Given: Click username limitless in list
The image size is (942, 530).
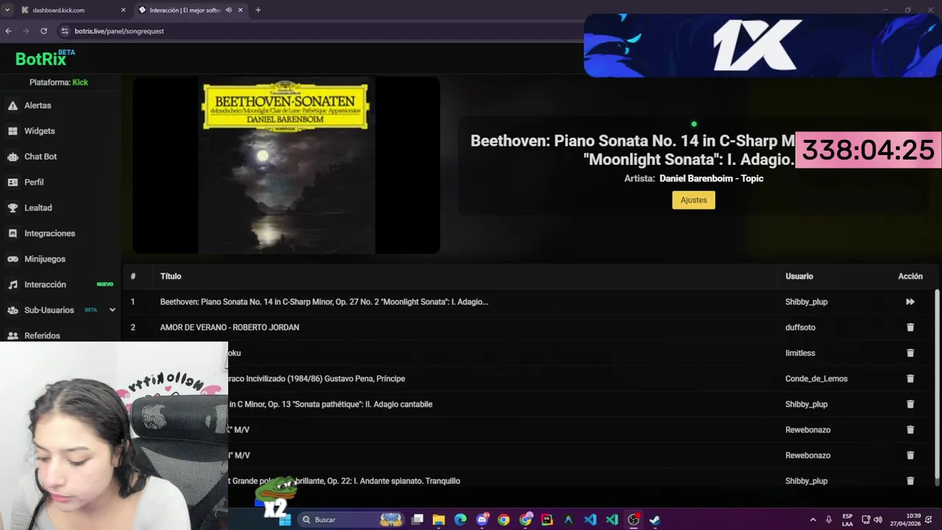Looking at the screenshot, I should click(800, 353).
